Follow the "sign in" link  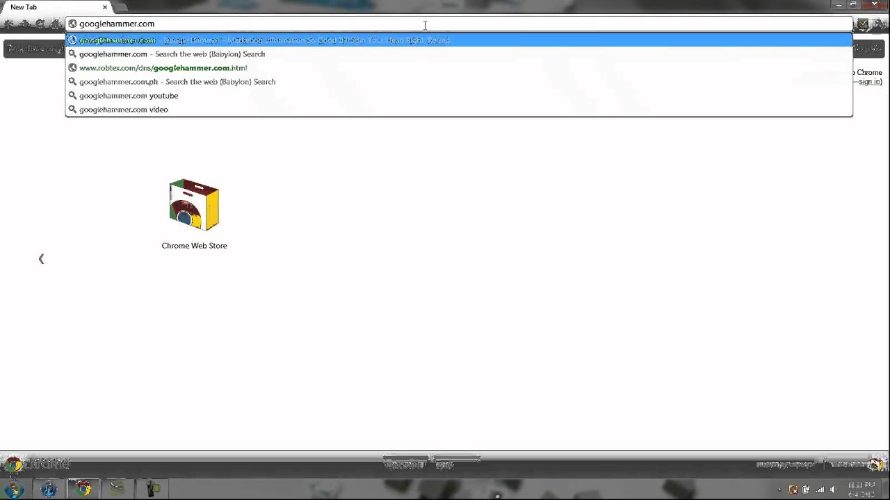pyautogui.click(x=869, y=82)
